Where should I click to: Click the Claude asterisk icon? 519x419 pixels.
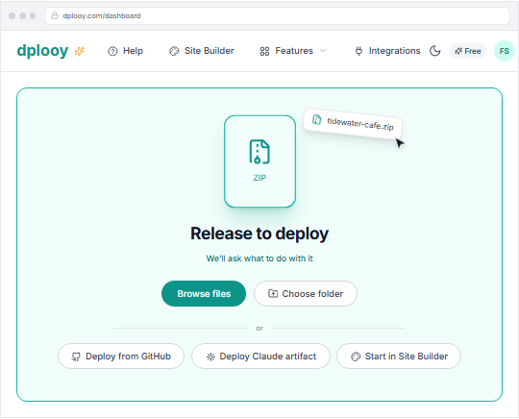tap(210, 357)
